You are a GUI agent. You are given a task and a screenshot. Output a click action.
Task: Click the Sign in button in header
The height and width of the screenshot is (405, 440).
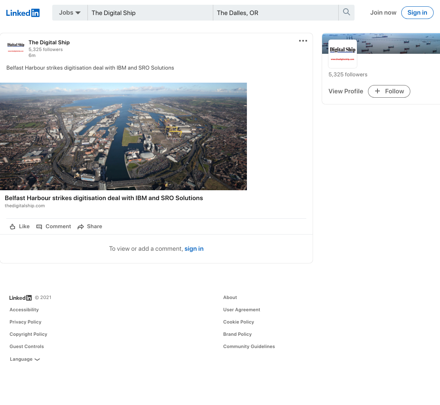(417, 13)
